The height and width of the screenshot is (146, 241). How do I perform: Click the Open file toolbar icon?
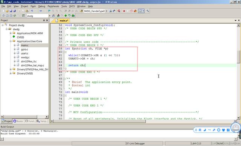coord(7,11)
